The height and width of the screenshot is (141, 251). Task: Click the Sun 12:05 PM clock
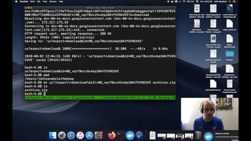pos(206,2)
